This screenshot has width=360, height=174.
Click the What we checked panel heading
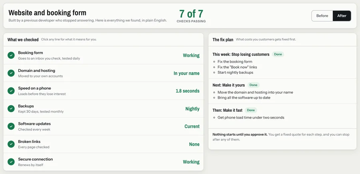pos(23,40)
